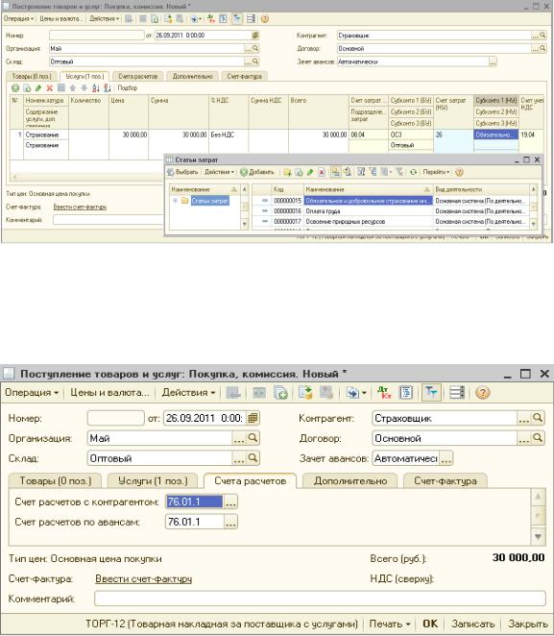Switch to Услуги (1 поз.) tab in lower window
554x636 pixels.
[153, 481]
